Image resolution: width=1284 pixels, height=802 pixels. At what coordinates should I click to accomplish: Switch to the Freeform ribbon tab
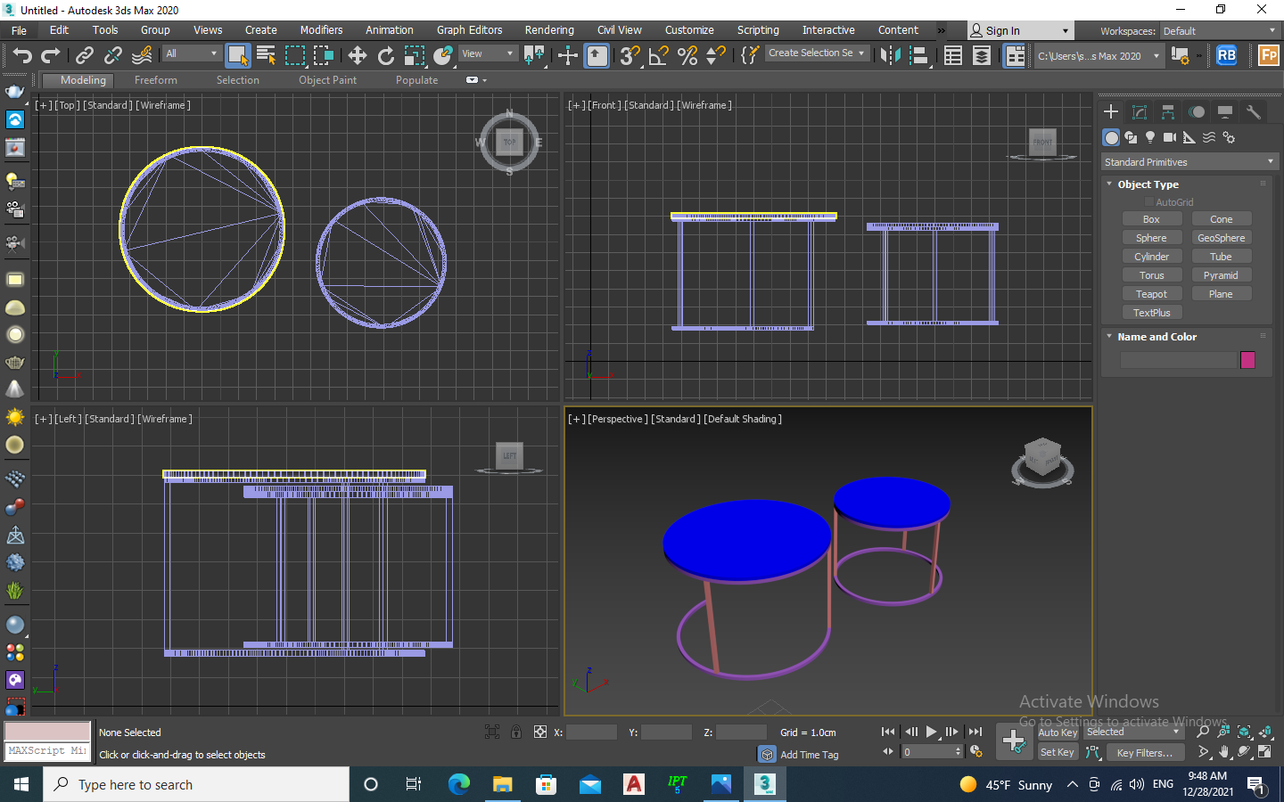(156, 80)
